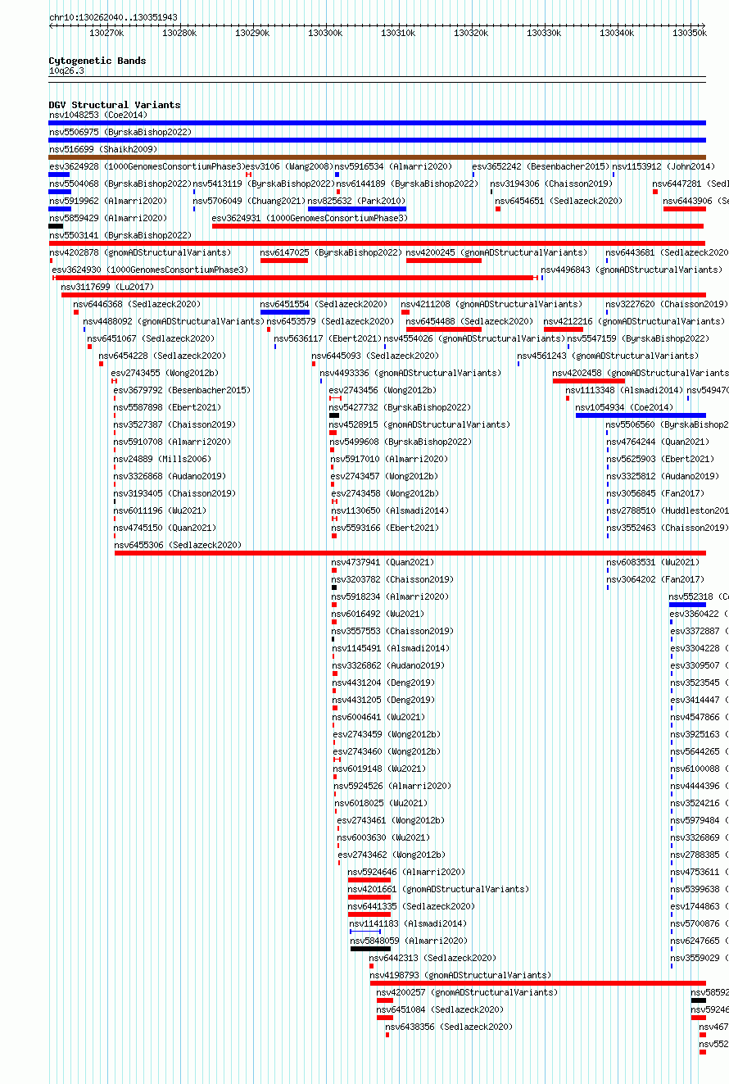Open esv3679792 (Besenbacher2015) label
This screenshot has height=1084, width=729.
click(x=182, y=390)
